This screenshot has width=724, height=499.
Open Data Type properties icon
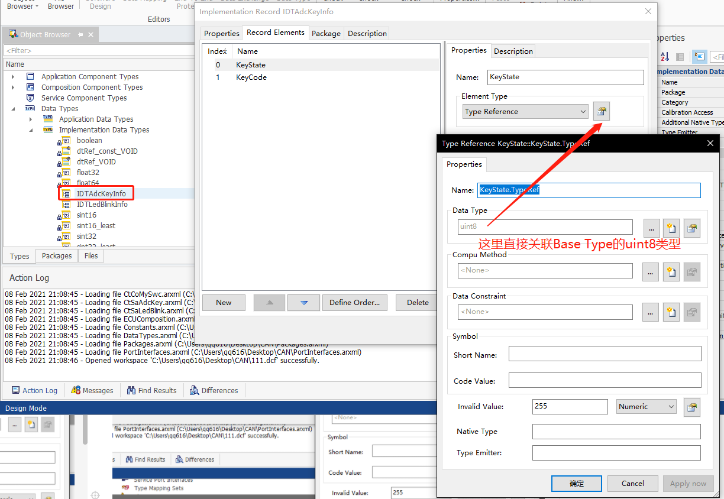click(692, 228)
